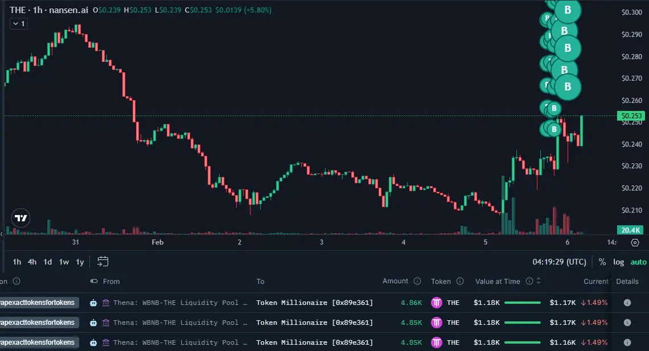
Task: Open the TradingView logo link
Action: (x=20, y=218)
